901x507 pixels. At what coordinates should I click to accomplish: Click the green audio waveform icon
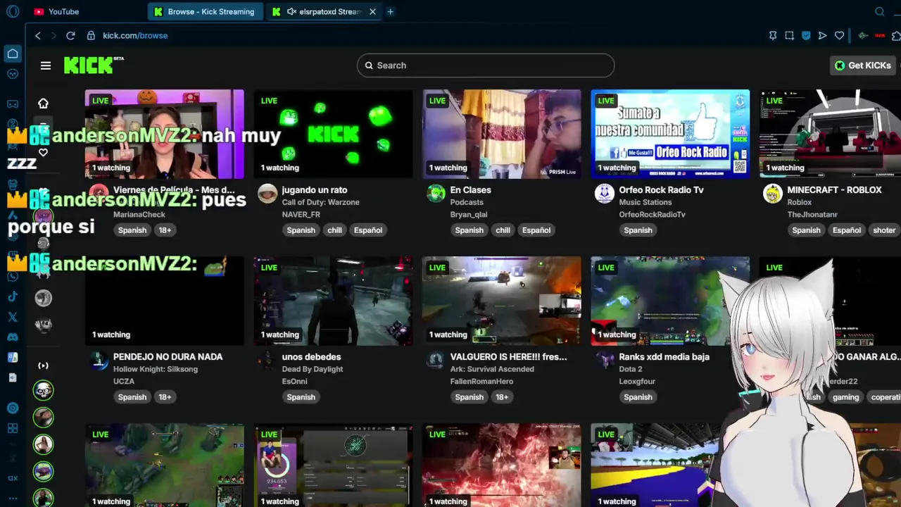click(x=864, y=35)
